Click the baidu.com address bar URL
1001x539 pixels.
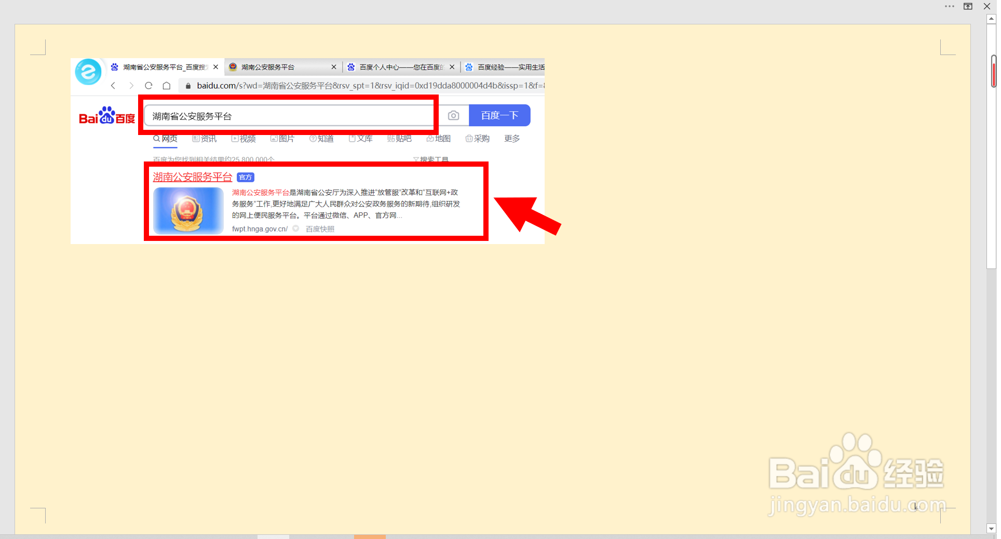point(370,86)
